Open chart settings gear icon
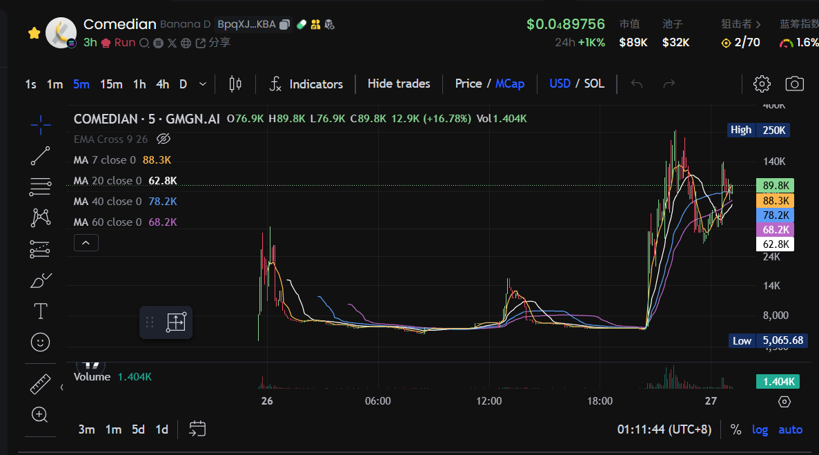This screenshot has width=819, height=455. pos(762,84)
